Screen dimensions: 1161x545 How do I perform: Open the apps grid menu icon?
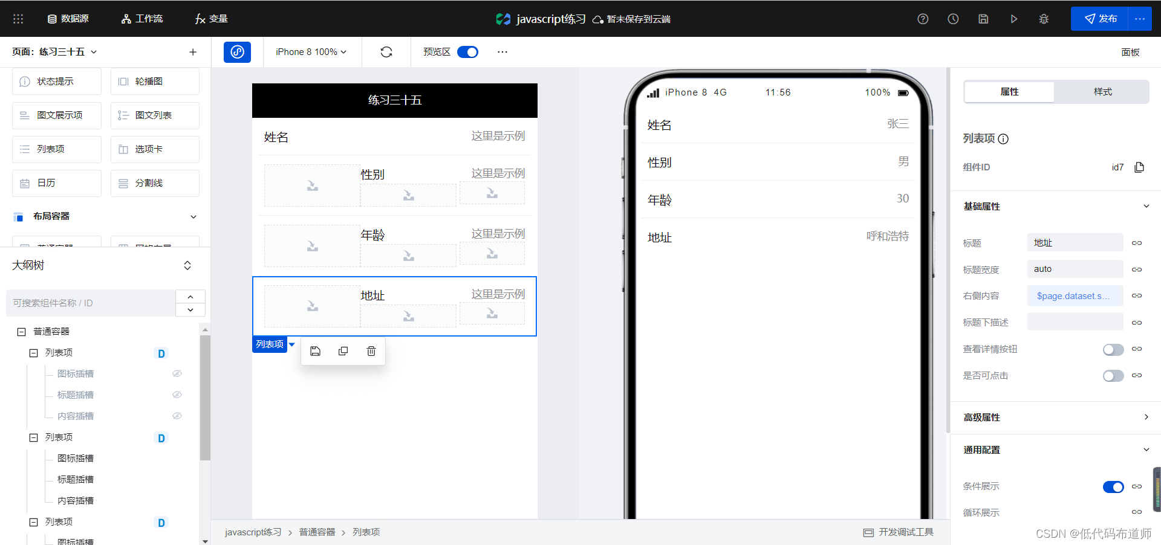18,19
